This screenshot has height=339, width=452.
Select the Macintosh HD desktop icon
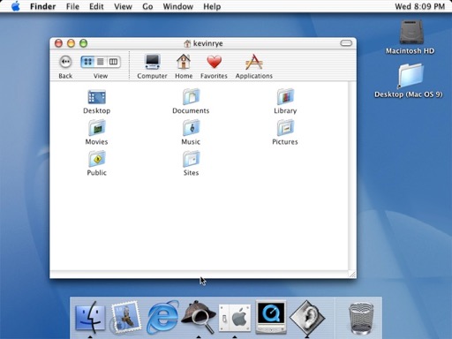point(411,32)
